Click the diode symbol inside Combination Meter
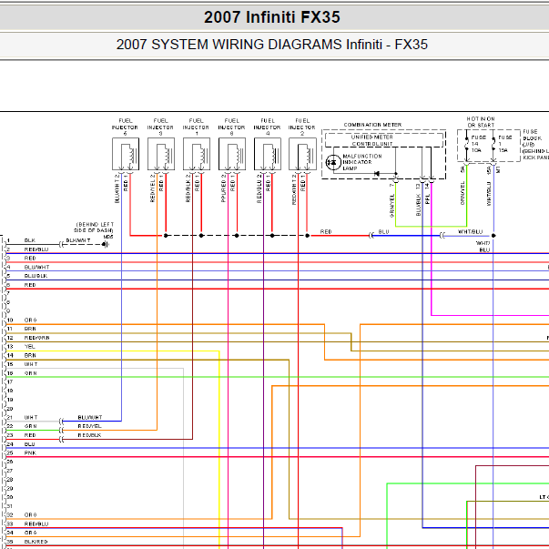Screen dimensions: 549x549 (377, 174)
